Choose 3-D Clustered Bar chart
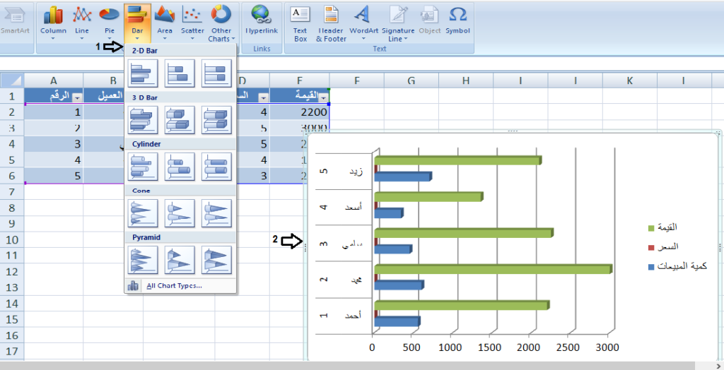 tap(143, 120)
